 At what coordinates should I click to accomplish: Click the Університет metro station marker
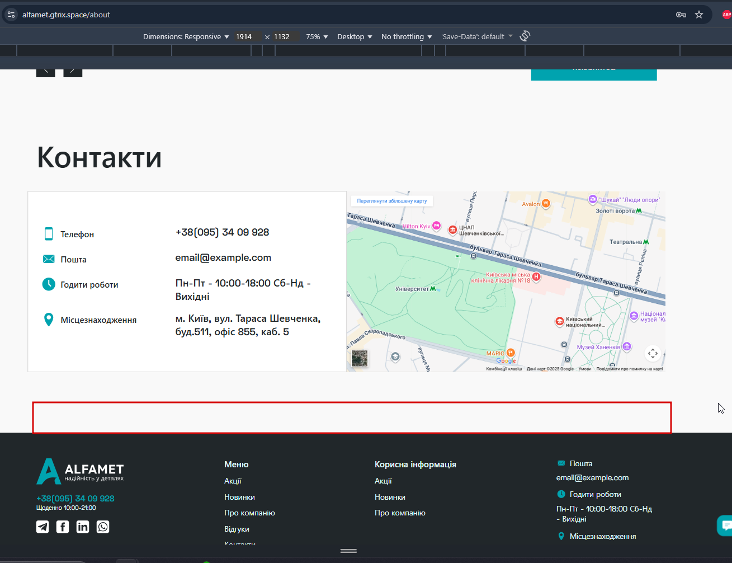433,289
